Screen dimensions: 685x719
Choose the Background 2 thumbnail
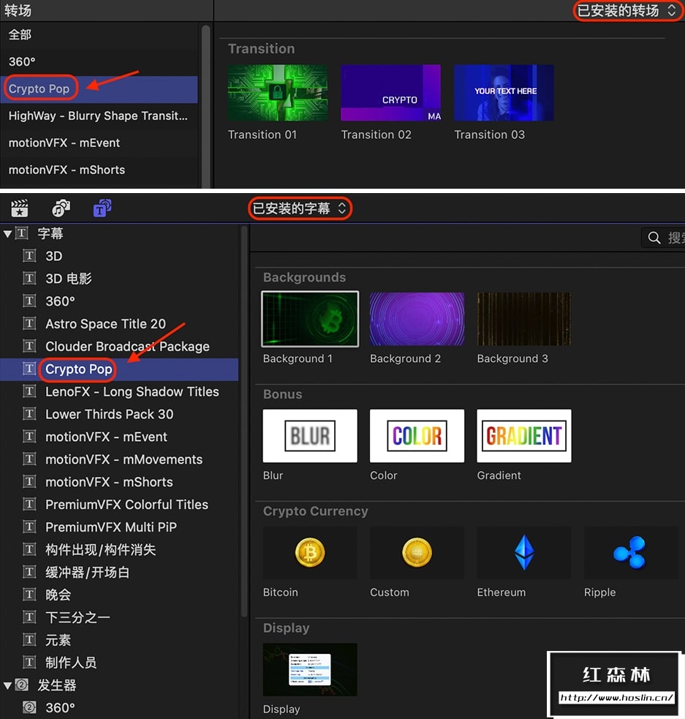tap(417, 319)
